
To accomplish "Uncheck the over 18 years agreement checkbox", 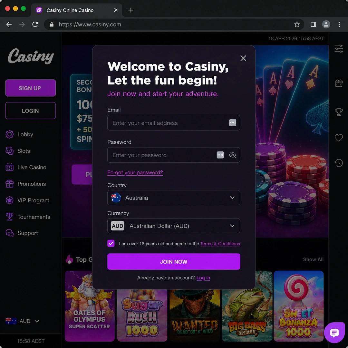I will [111, 244].
